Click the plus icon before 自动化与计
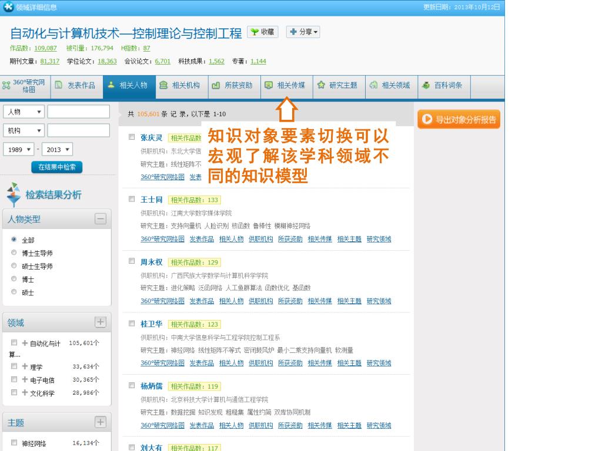The height and width of the screenshot is (451, 602). [x=25, y=343]
